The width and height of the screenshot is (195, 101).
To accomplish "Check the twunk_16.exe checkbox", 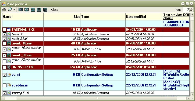I will point(5,43).
